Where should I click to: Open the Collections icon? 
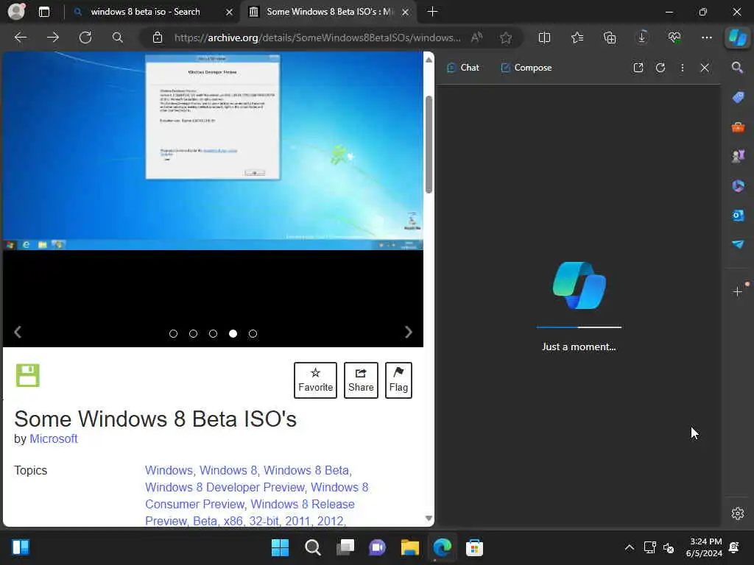tap(609, 38)
